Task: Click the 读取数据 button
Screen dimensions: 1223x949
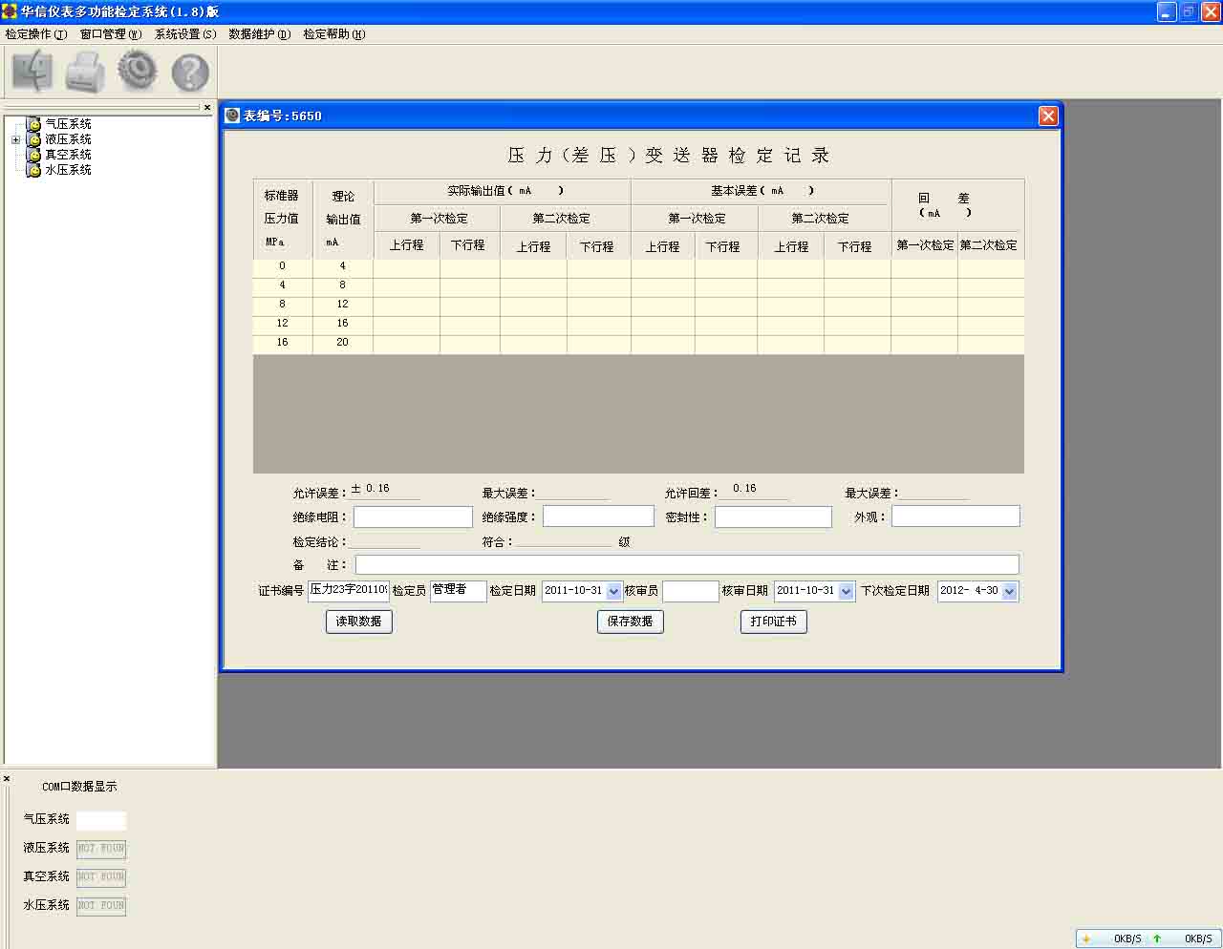Action: 358,622
